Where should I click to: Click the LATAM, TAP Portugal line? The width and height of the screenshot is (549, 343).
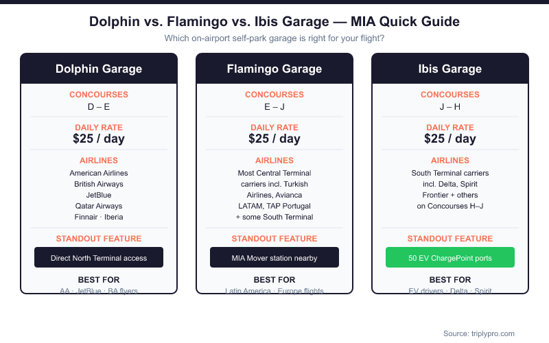coord(274,206)
